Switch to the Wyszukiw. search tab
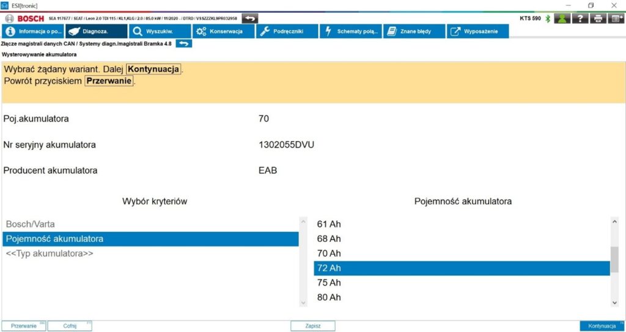Image resolution: width=626 pixels, height=332 pixels. tap(160, 31)
